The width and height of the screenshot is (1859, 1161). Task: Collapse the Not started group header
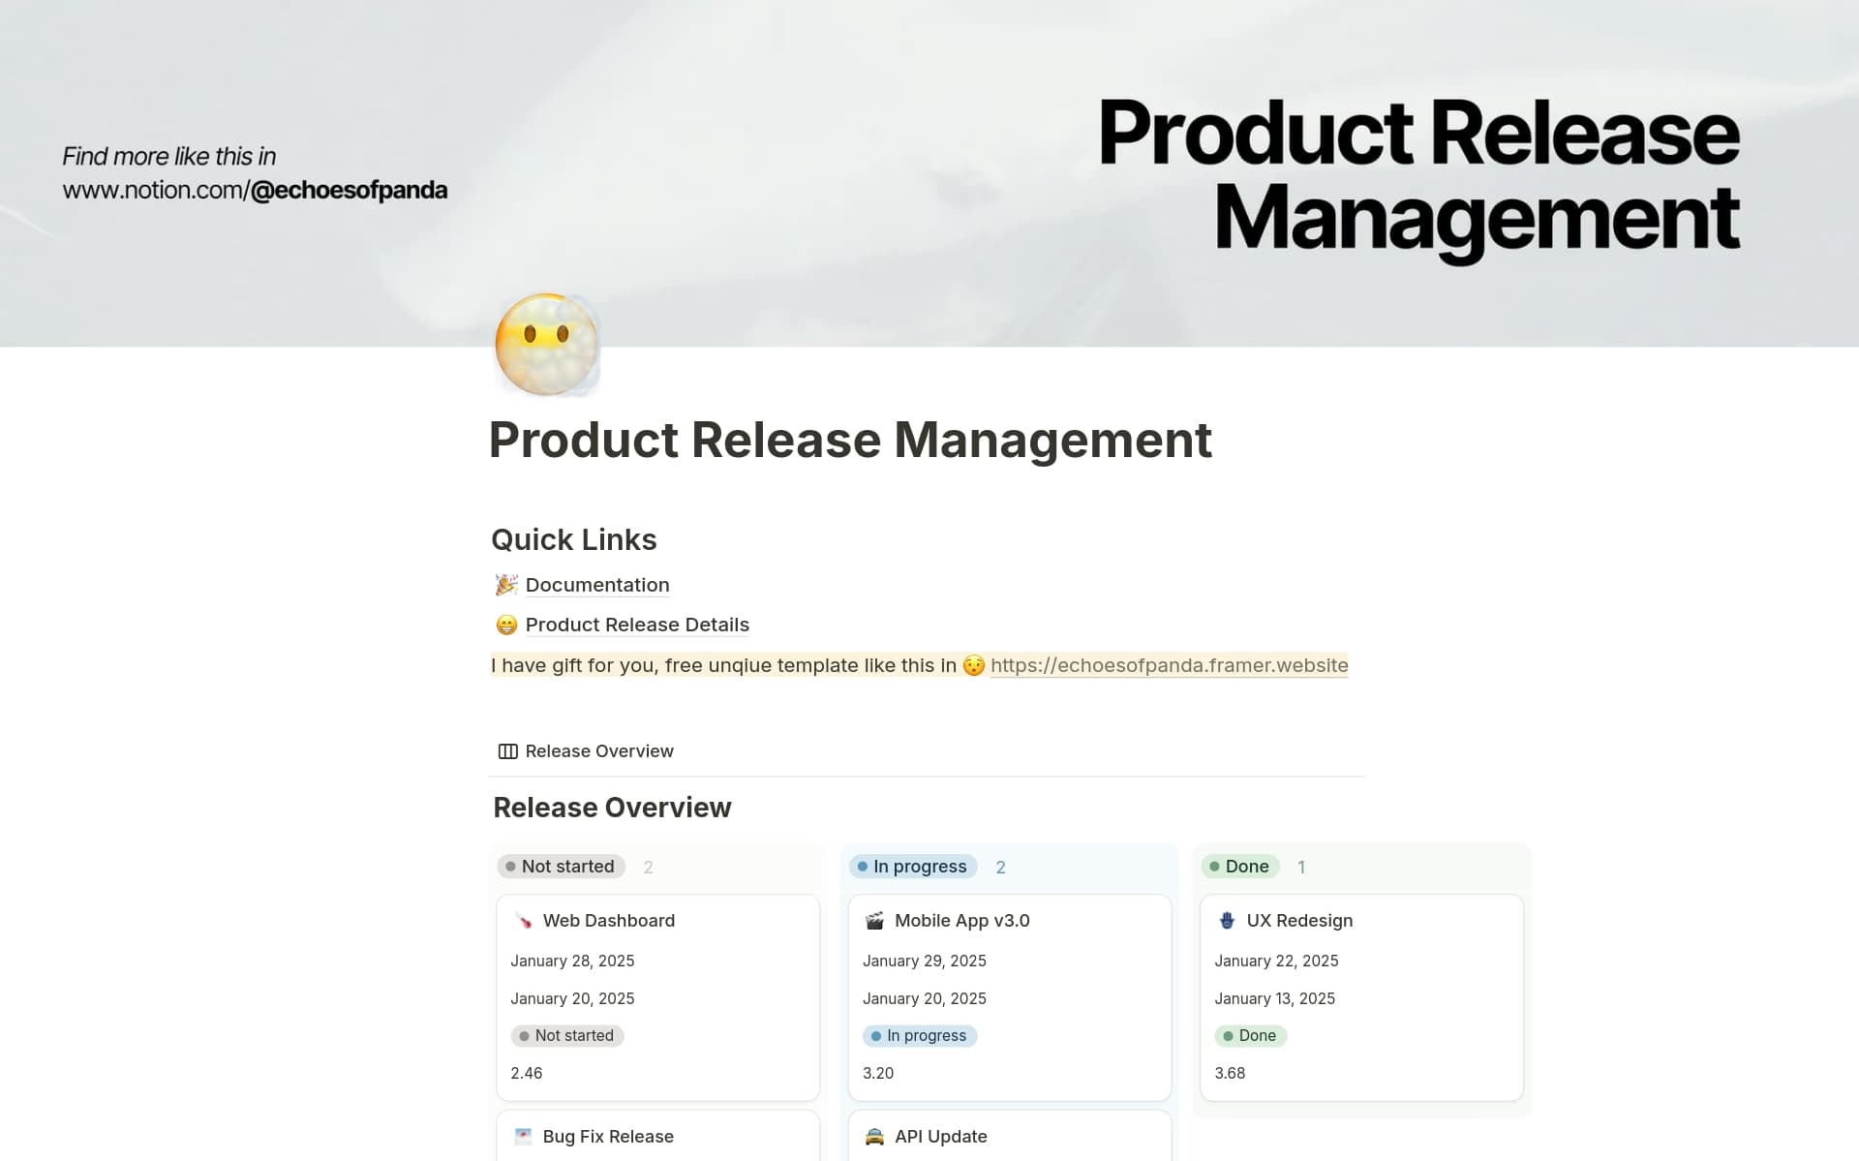pyautogui.click(x=561, y=866)
